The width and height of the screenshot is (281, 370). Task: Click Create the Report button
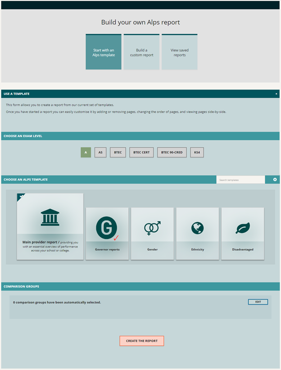pos(142,341)
